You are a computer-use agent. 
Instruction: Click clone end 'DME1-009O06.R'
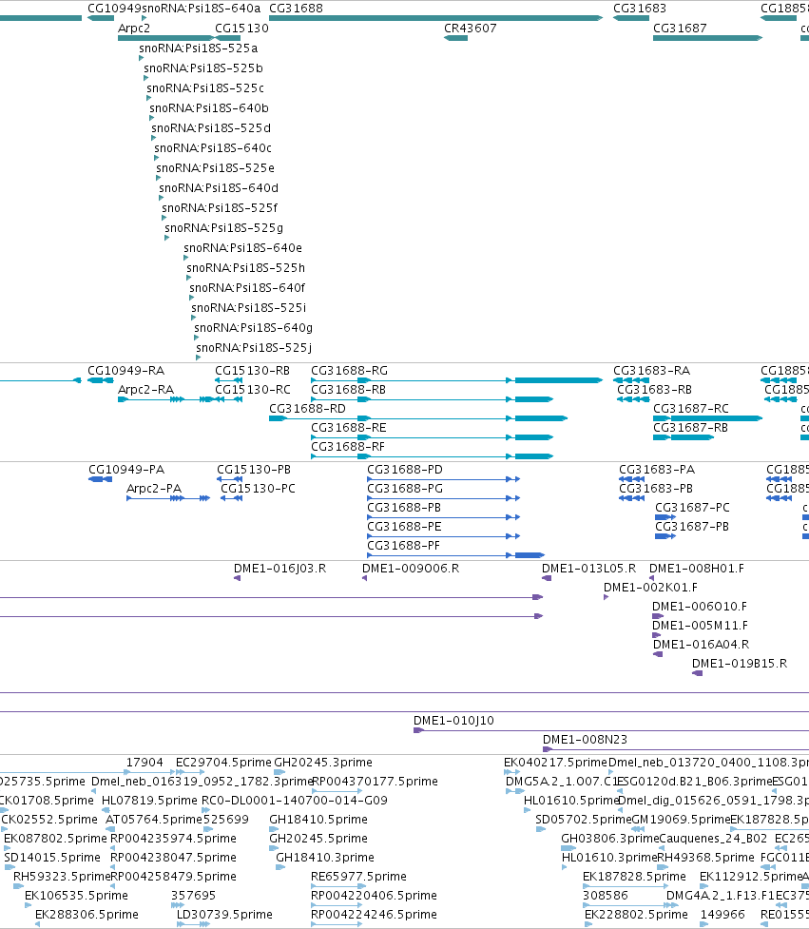(x=411, y=569)
